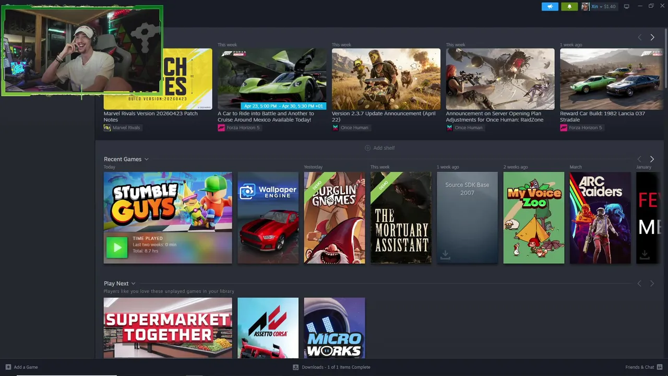
Task: Click download icon on the January game tile
Action: tap(645, 254)
